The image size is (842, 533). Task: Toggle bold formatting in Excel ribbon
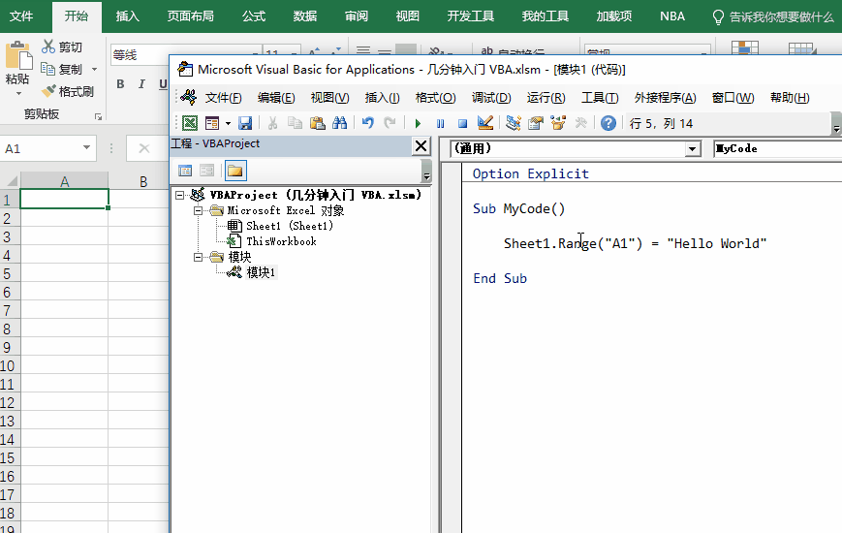pos(121,84)
